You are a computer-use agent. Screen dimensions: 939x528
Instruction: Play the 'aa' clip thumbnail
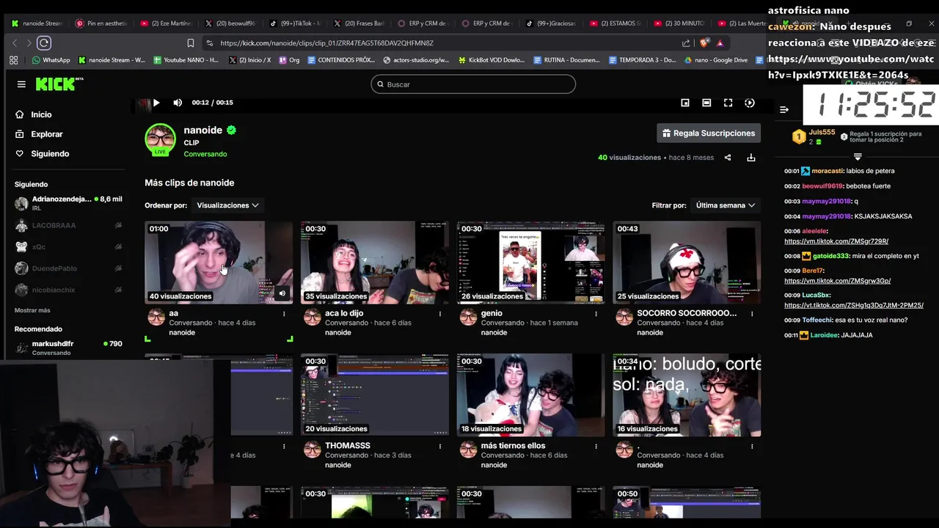219,263
